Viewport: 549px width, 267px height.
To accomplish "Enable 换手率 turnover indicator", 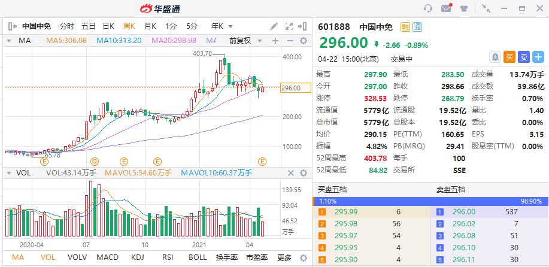I will click(227, 257).
